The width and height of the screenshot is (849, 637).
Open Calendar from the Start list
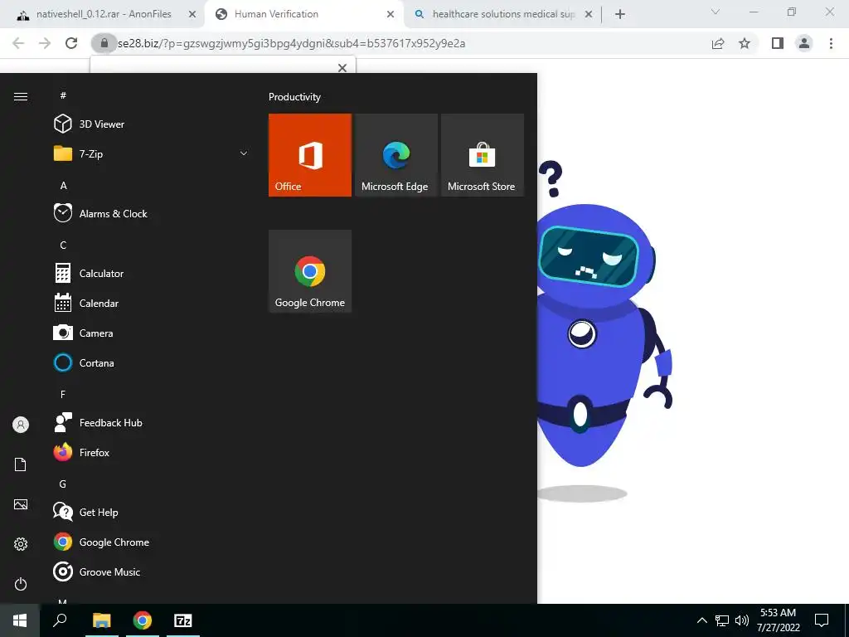152,304
